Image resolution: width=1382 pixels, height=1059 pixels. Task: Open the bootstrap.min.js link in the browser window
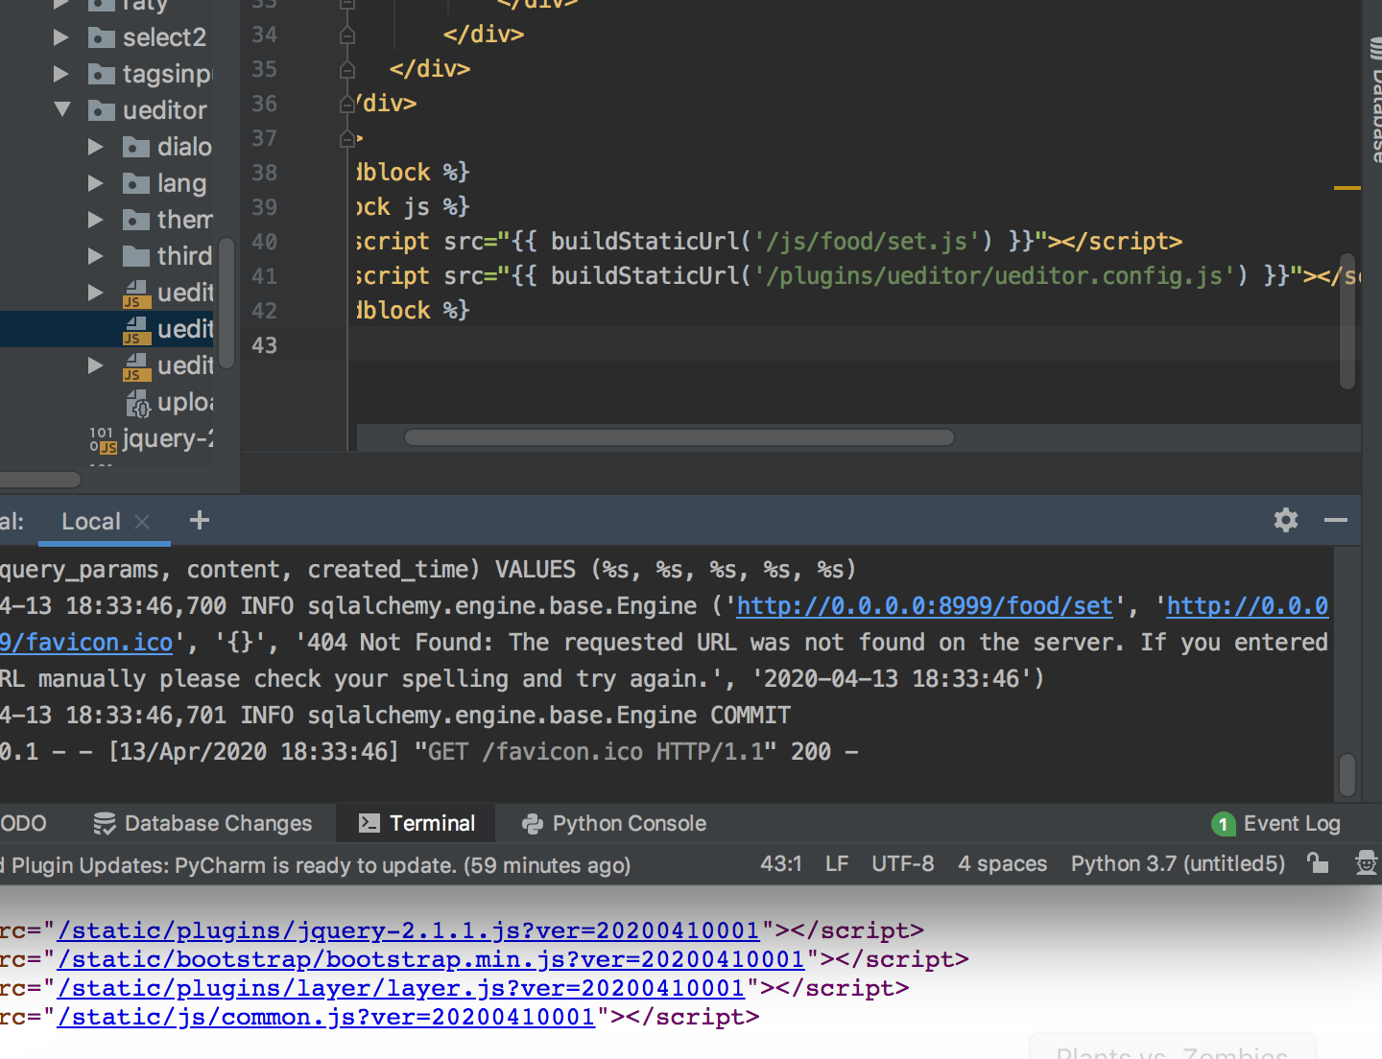pyautogui.click(x=431, y=959)
